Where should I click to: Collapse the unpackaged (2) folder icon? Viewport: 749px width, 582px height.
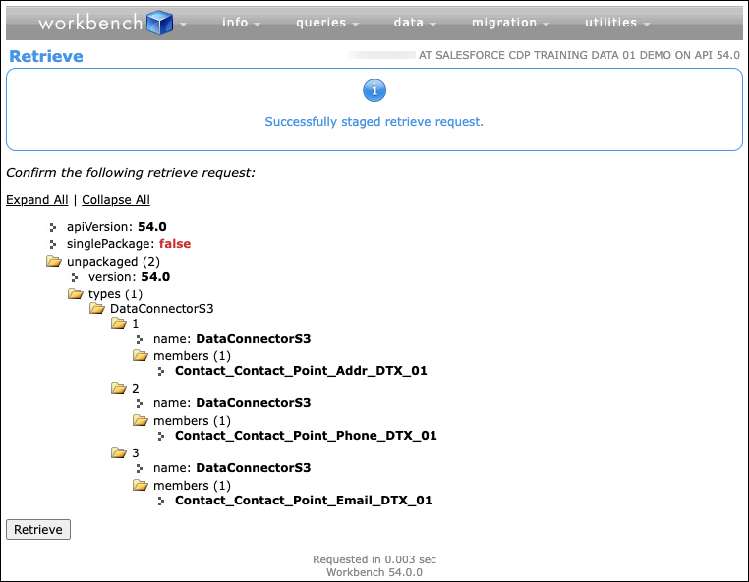pyautogui.click(x=53, y=261)
